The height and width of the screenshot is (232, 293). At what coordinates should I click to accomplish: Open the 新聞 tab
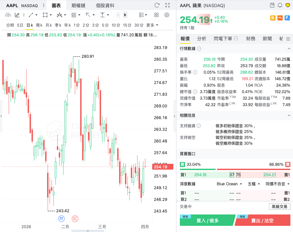[267, 39]
